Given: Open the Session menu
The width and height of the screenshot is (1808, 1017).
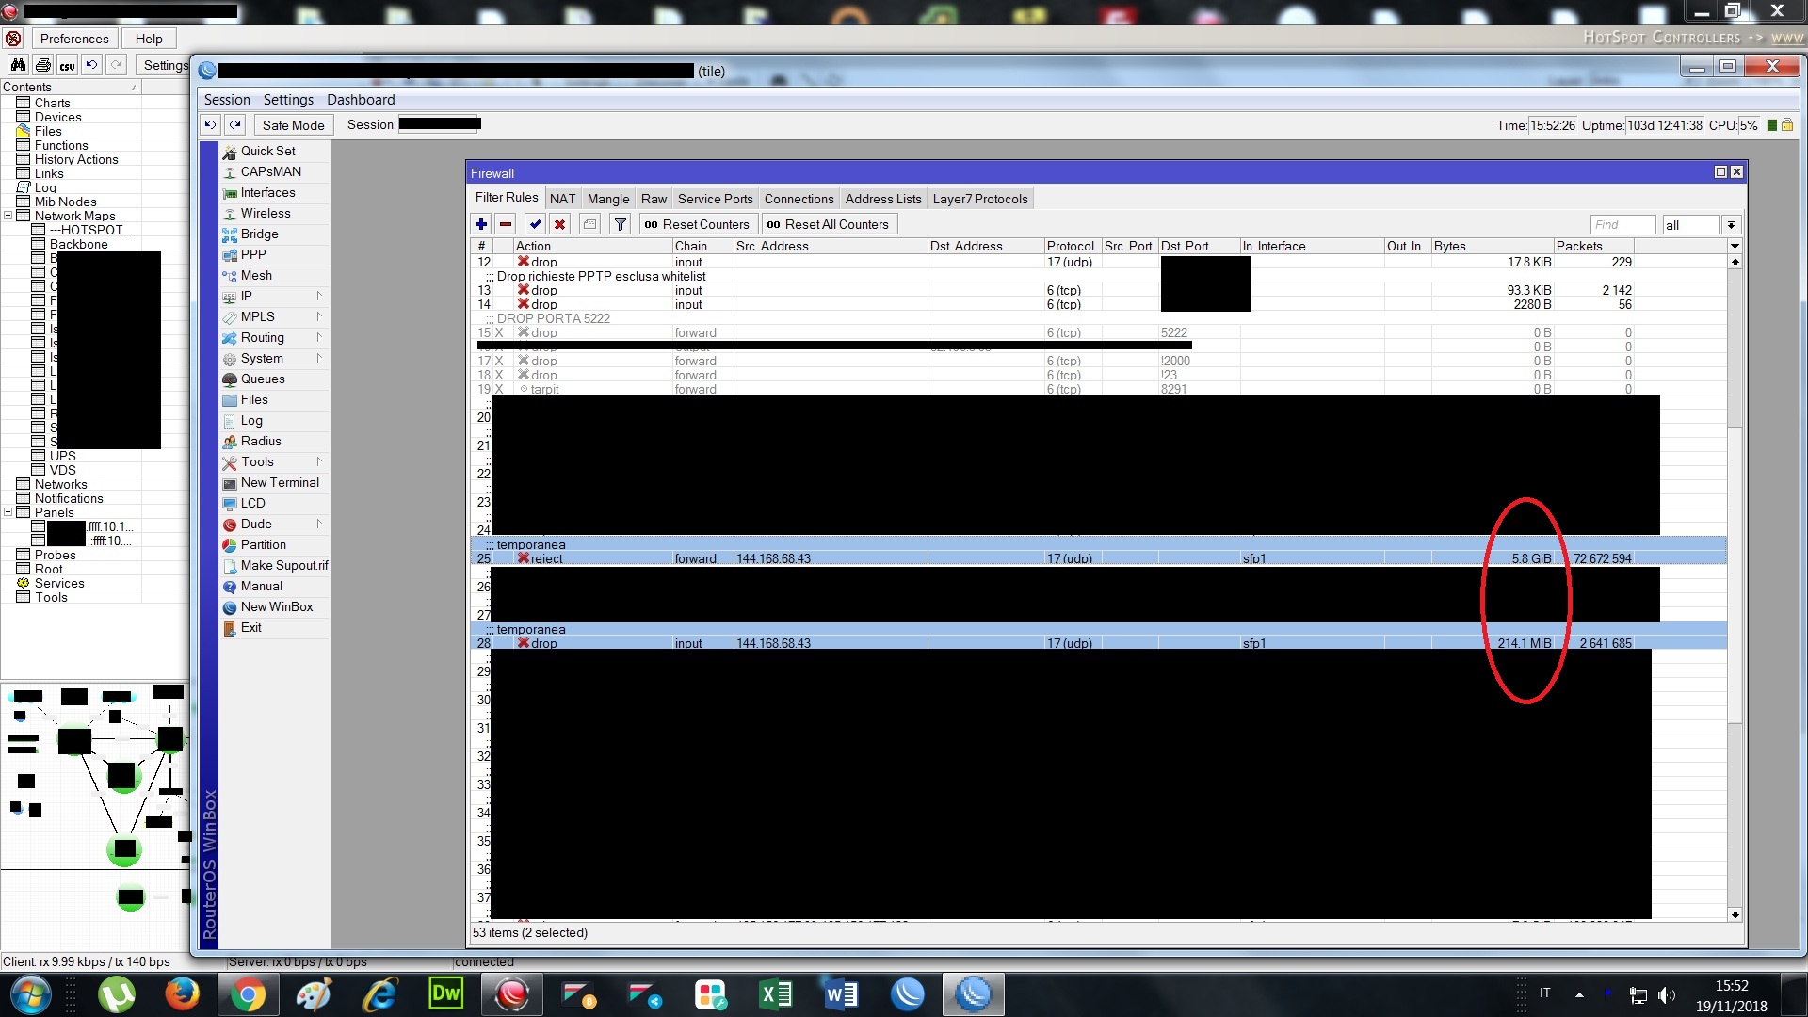Looking at the screenshot, I should [x=226, y=99].
